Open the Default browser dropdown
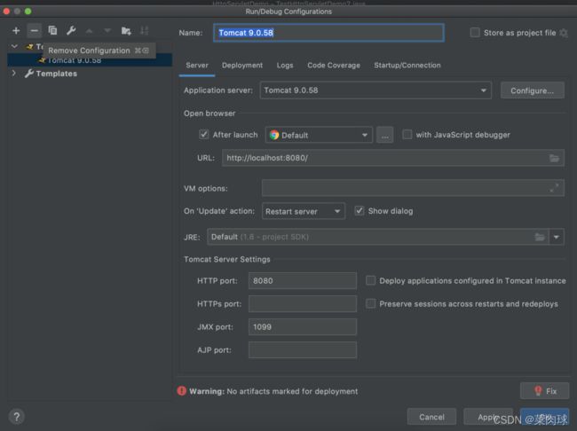This screenshot has width=577, height=431. click(x=319, y=135)
